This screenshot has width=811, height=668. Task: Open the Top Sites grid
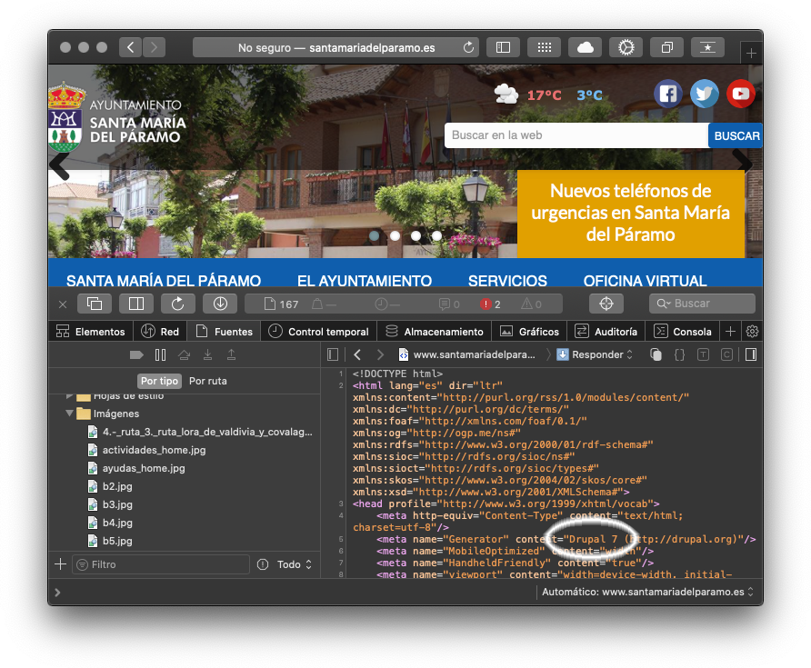[x=544, y=47]
